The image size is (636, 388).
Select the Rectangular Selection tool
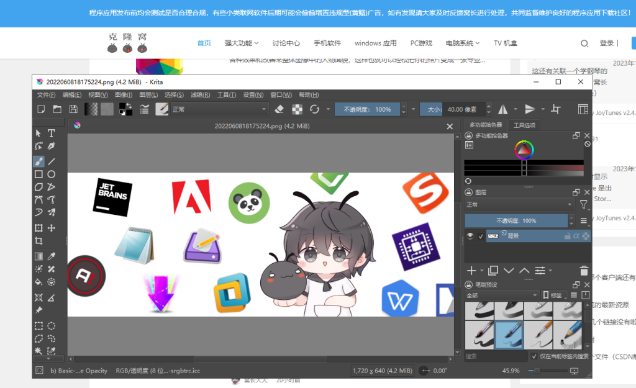click(x=39, y=326)
